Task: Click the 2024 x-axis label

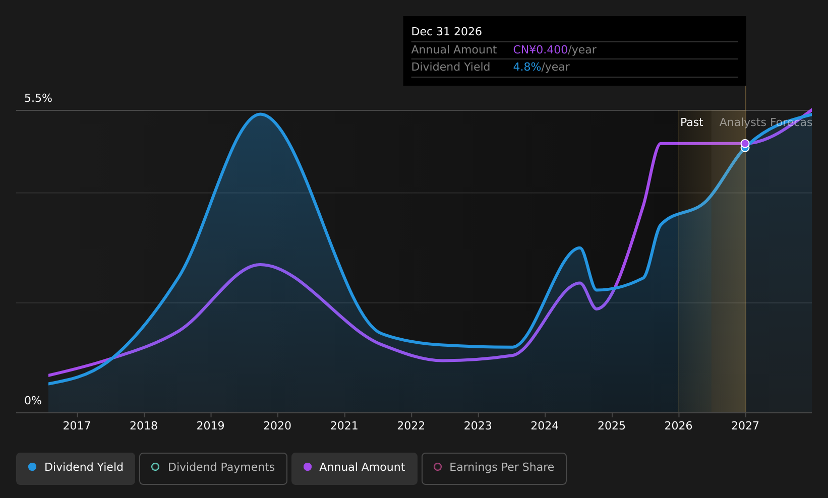Action: 545,426
